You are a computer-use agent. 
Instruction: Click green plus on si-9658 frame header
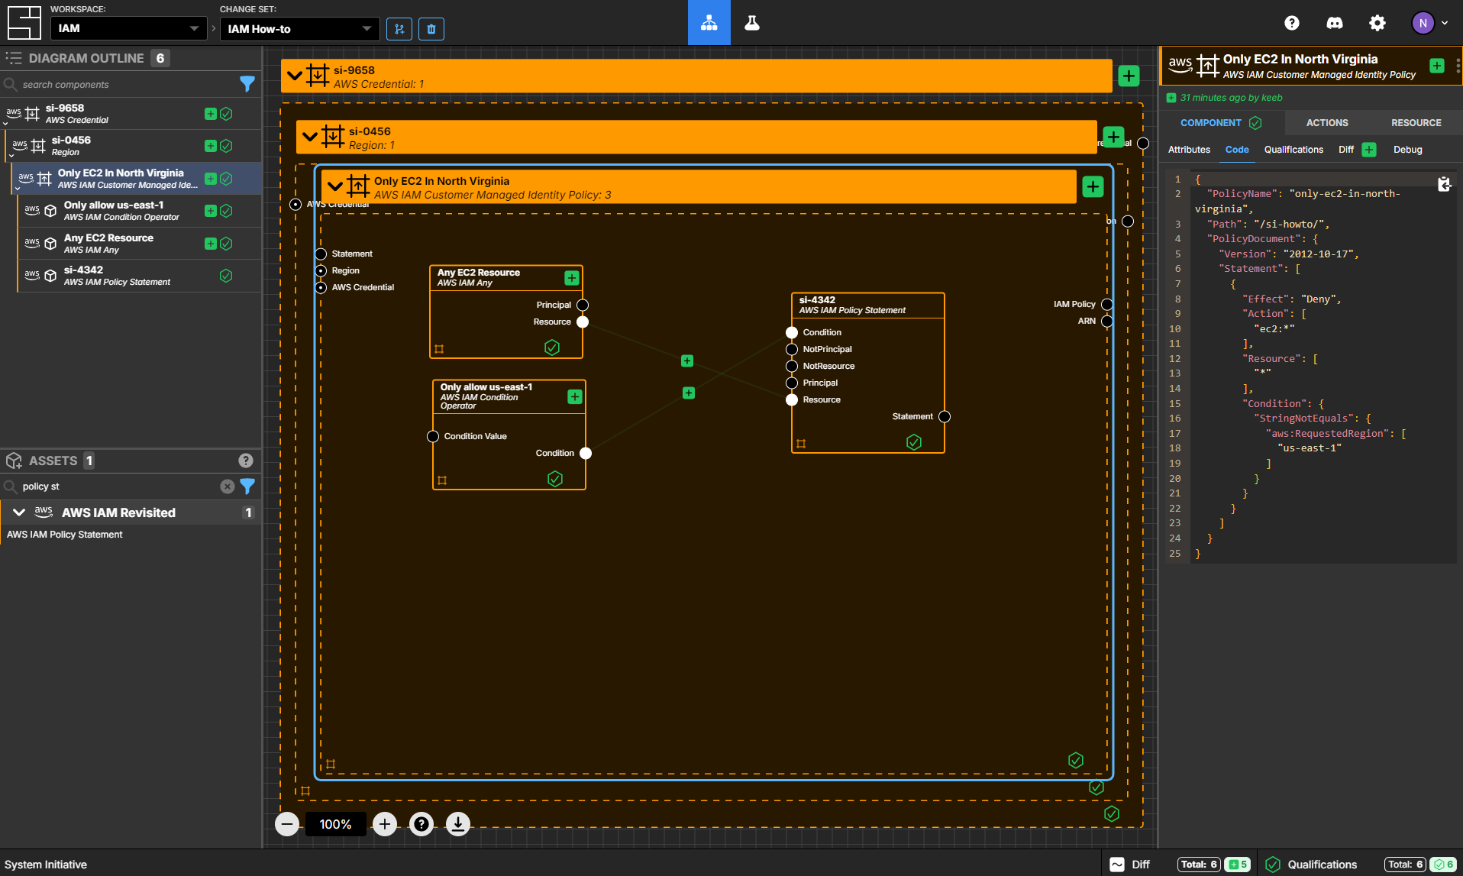click(1129, 76)
